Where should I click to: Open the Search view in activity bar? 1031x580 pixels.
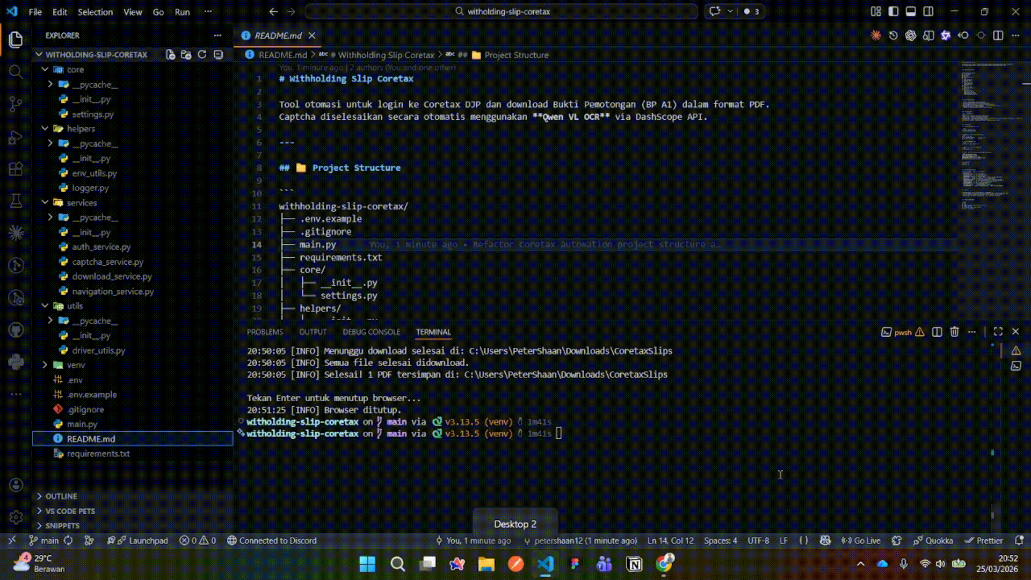[16, 71]
